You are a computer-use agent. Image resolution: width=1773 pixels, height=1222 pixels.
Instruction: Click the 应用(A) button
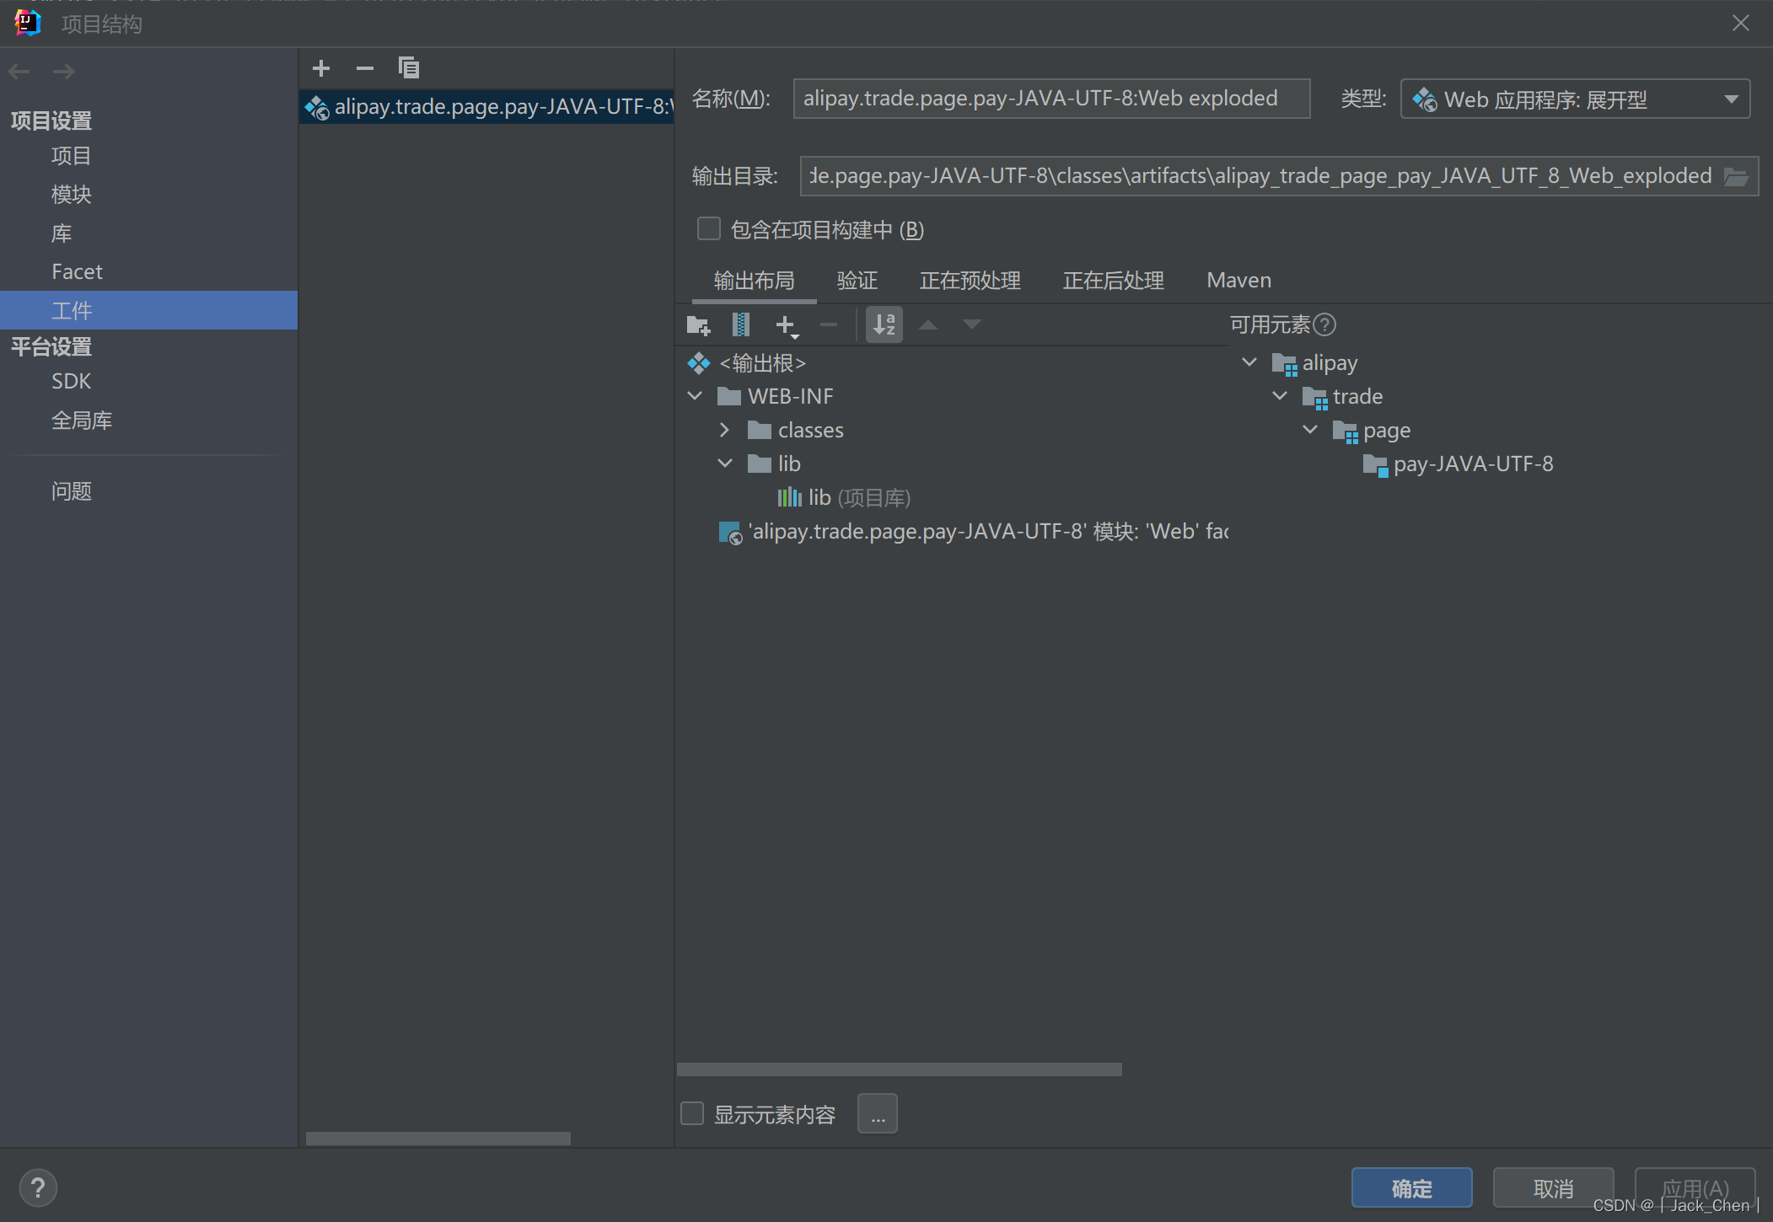click(x=1695, y=1188)
